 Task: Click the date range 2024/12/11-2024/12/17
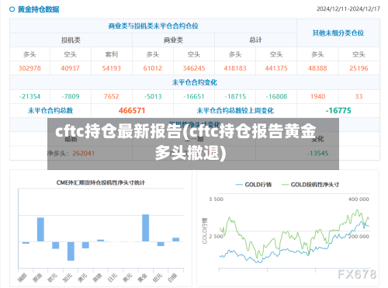348,9
